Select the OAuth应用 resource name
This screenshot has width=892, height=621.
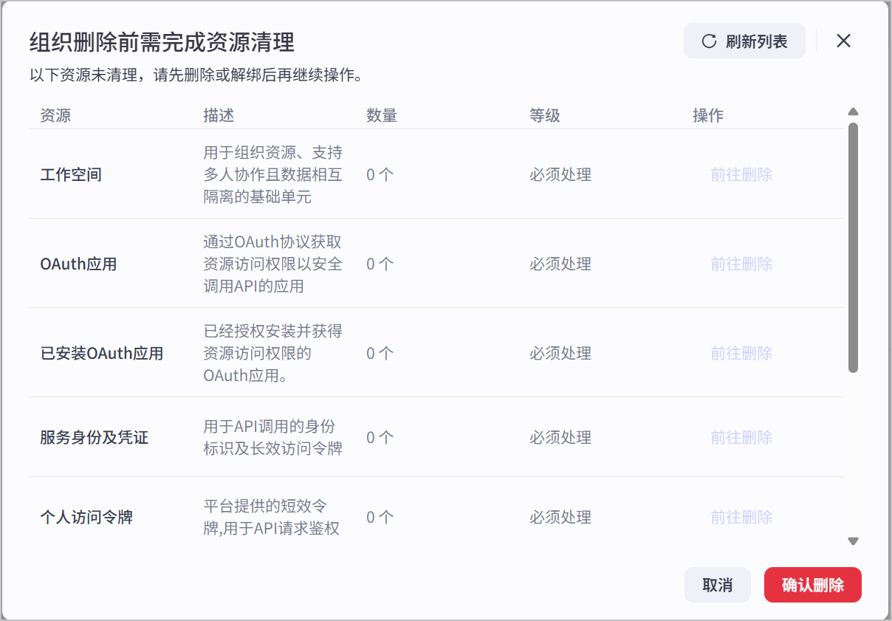click(x=78, y=264)
